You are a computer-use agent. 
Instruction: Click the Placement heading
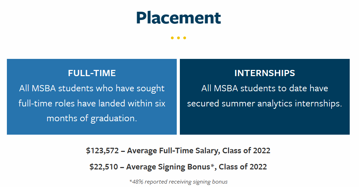pos(178,18)
